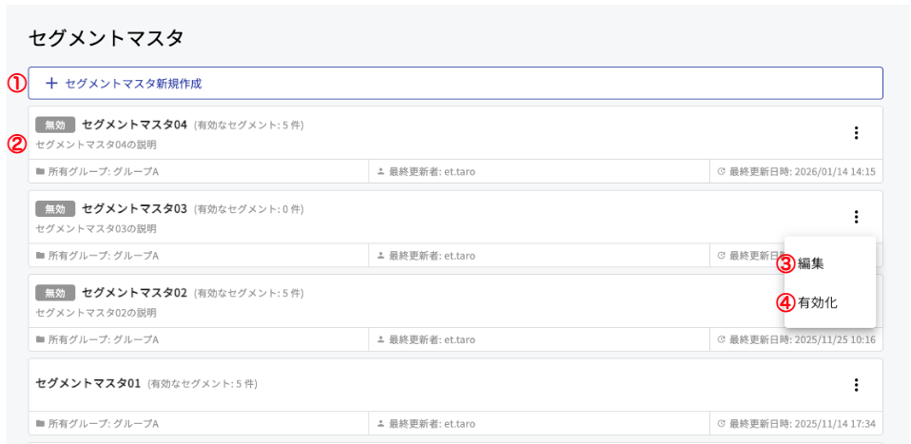Click 最終更新日時: 2026/01/14 14:15

803,172
